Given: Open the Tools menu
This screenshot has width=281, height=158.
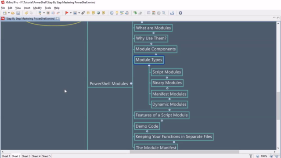Looking at the screenshot, I should 48,8.
